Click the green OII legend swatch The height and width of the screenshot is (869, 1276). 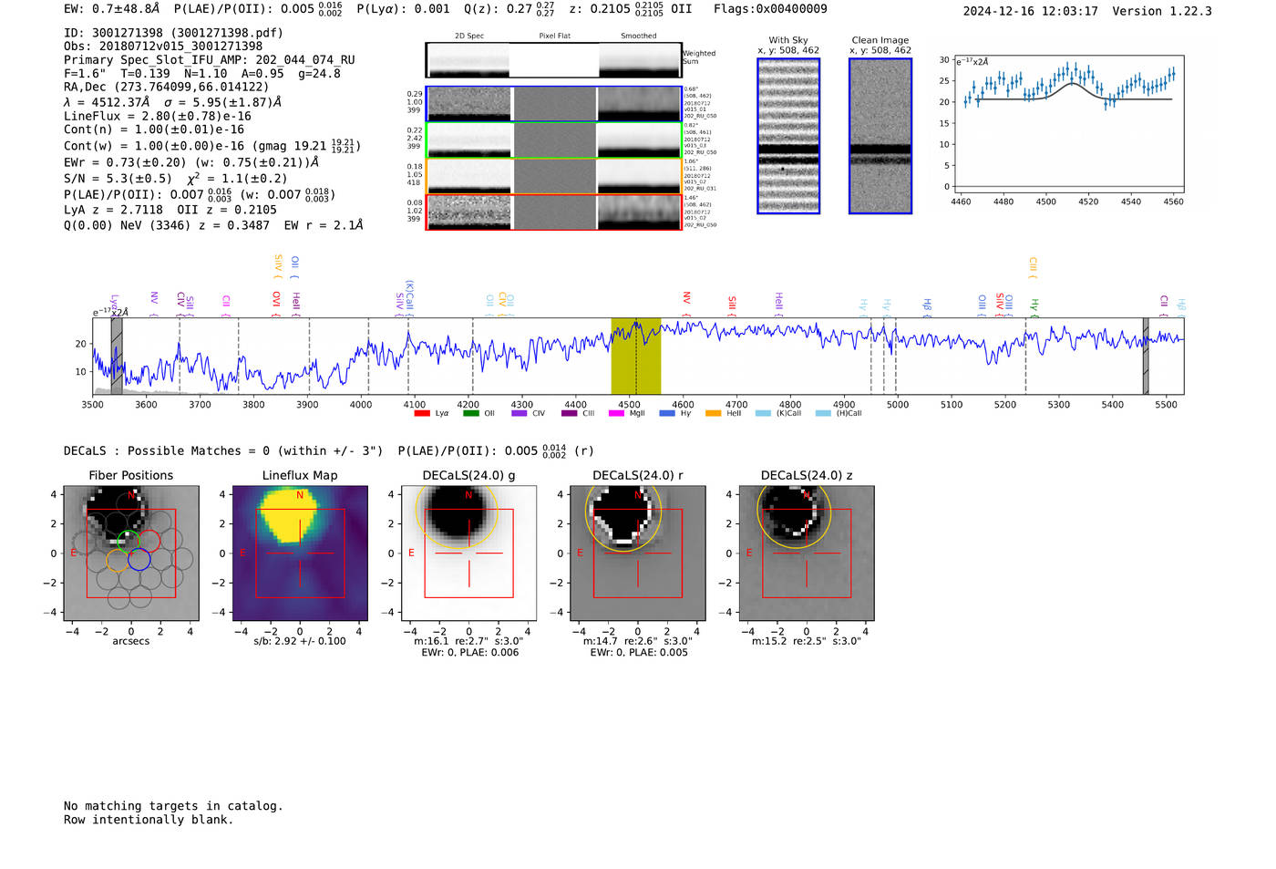(x=470, y=413)
